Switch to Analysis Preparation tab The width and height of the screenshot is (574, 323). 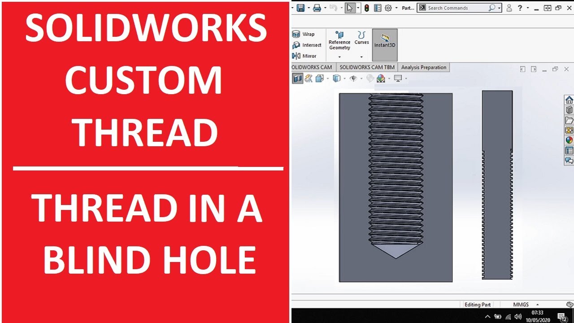[424, 67]
